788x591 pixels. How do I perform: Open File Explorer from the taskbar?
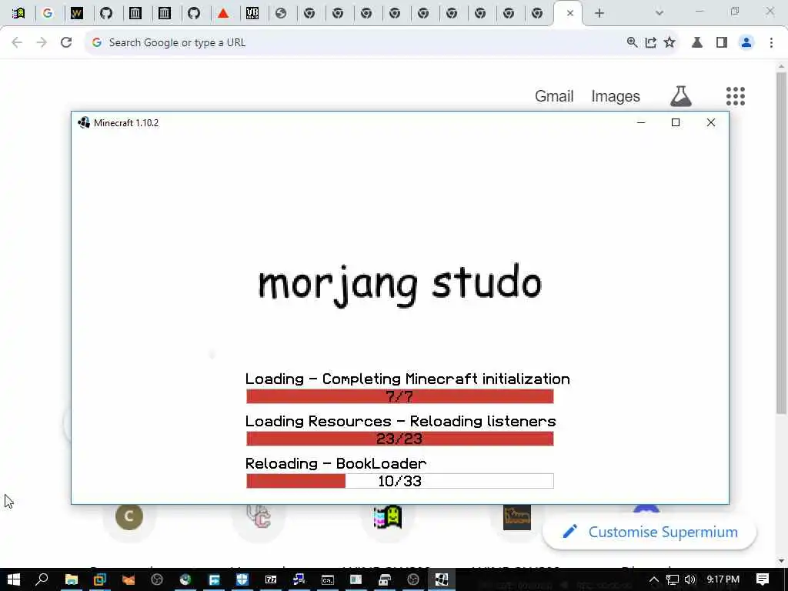pyautogui.click(x=72, y=579)
